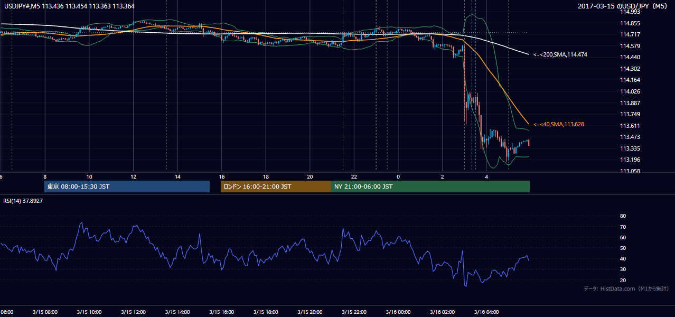Click price axis value 114.026
Viewport: 675px width, 317px height.
pos(630,91)
